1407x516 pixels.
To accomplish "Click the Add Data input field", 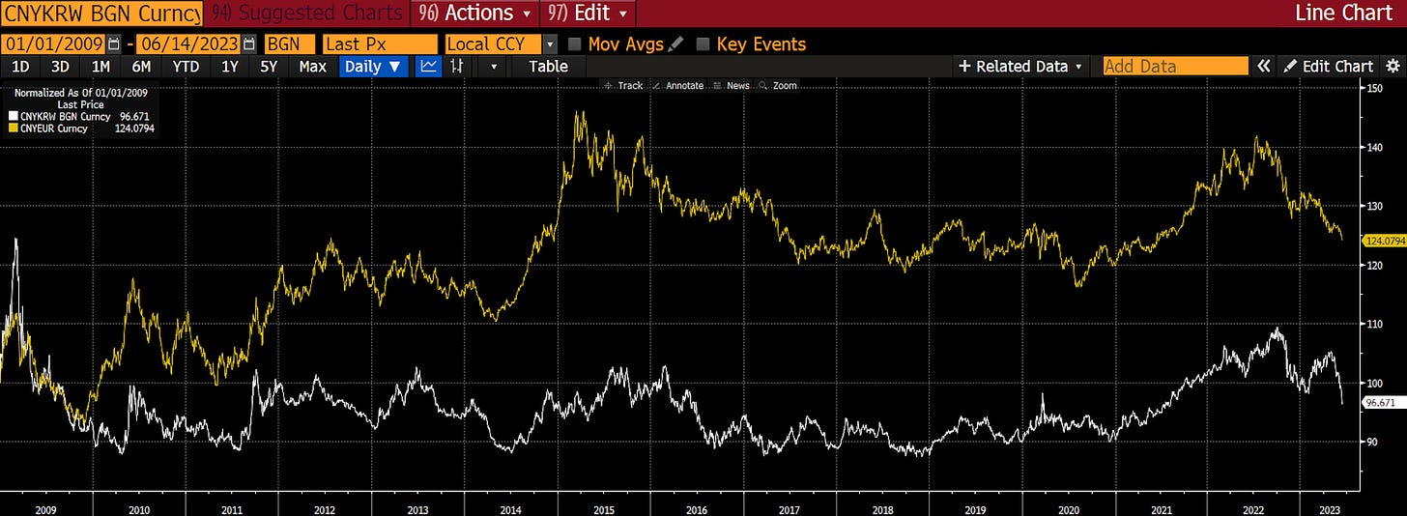I will coord(1176,66).
